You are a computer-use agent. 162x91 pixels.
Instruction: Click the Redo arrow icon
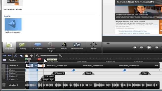[x=10, y=56]
